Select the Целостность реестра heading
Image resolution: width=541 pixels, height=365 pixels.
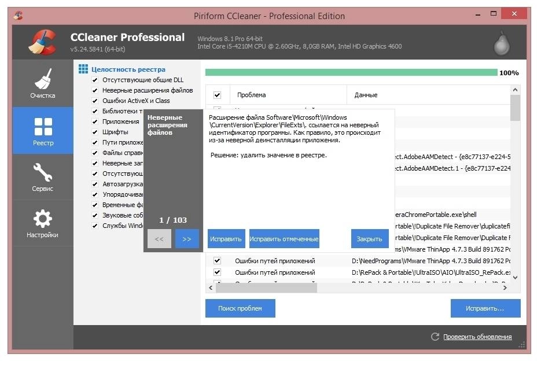[x=128, y=69]
